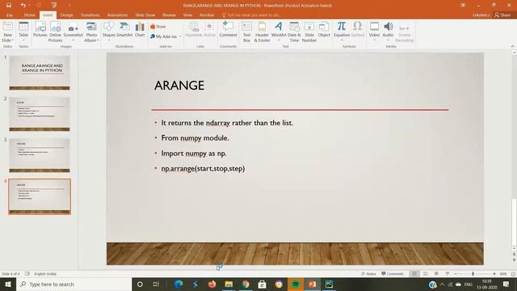Insert Audio clip
517x291 pixels.
388,32
